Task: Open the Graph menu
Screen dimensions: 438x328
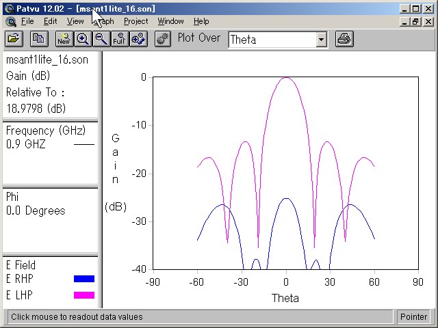Action: tap(105, 21)
